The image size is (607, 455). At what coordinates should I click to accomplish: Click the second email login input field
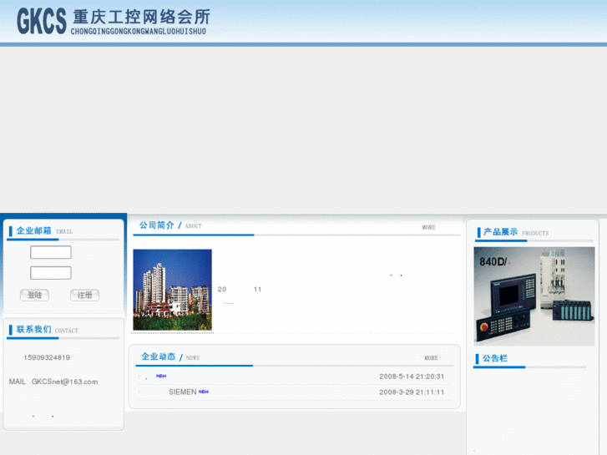(x=51, y=273)
